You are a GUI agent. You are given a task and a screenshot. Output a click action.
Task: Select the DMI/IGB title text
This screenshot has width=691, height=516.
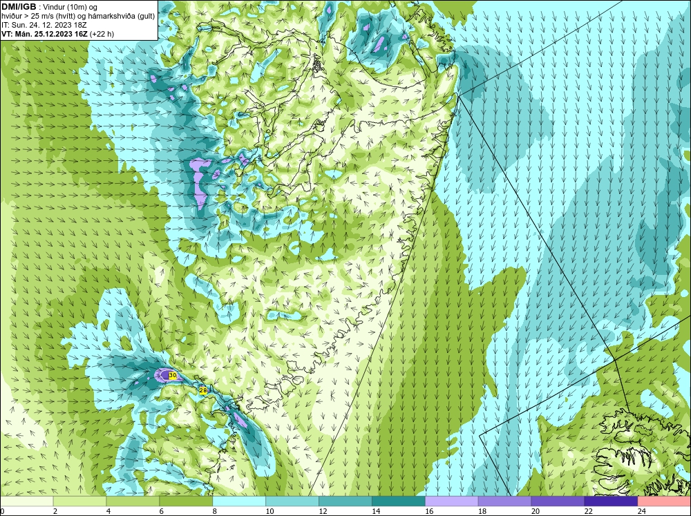[19, 7]
